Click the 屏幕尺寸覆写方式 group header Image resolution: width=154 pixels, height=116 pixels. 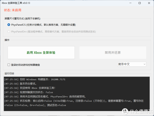coord(22,18)
